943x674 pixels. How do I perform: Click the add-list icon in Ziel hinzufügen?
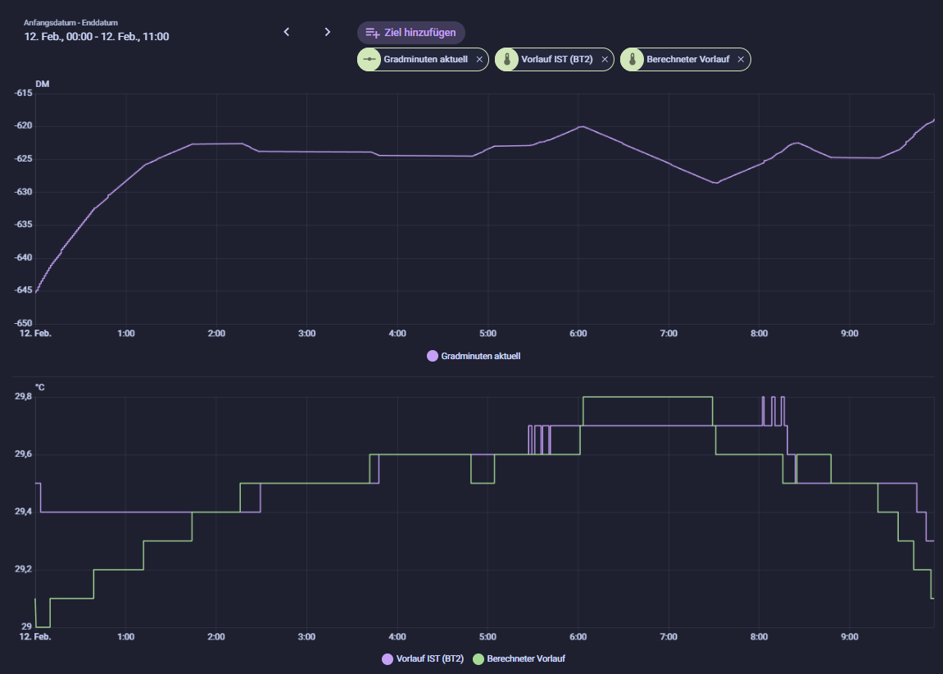pos(373,33)
